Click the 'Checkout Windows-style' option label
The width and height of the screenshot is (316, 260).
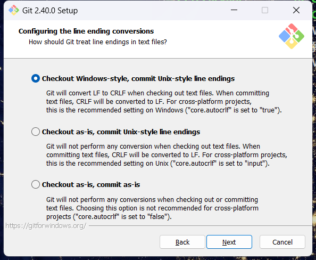(138, 78)
